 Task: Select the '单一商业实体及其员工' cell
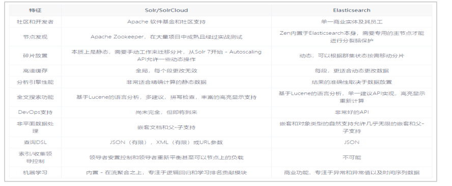click(x=352, y=22)
